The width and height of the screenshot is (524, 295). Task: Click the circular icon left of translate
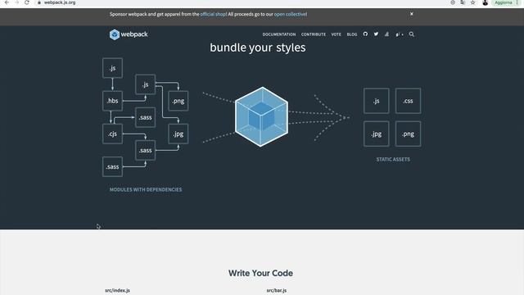[x=453, y=2]
